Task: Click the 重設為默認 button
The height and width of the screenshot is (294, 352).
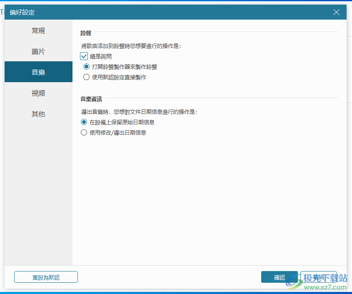Action: (46, 276)
